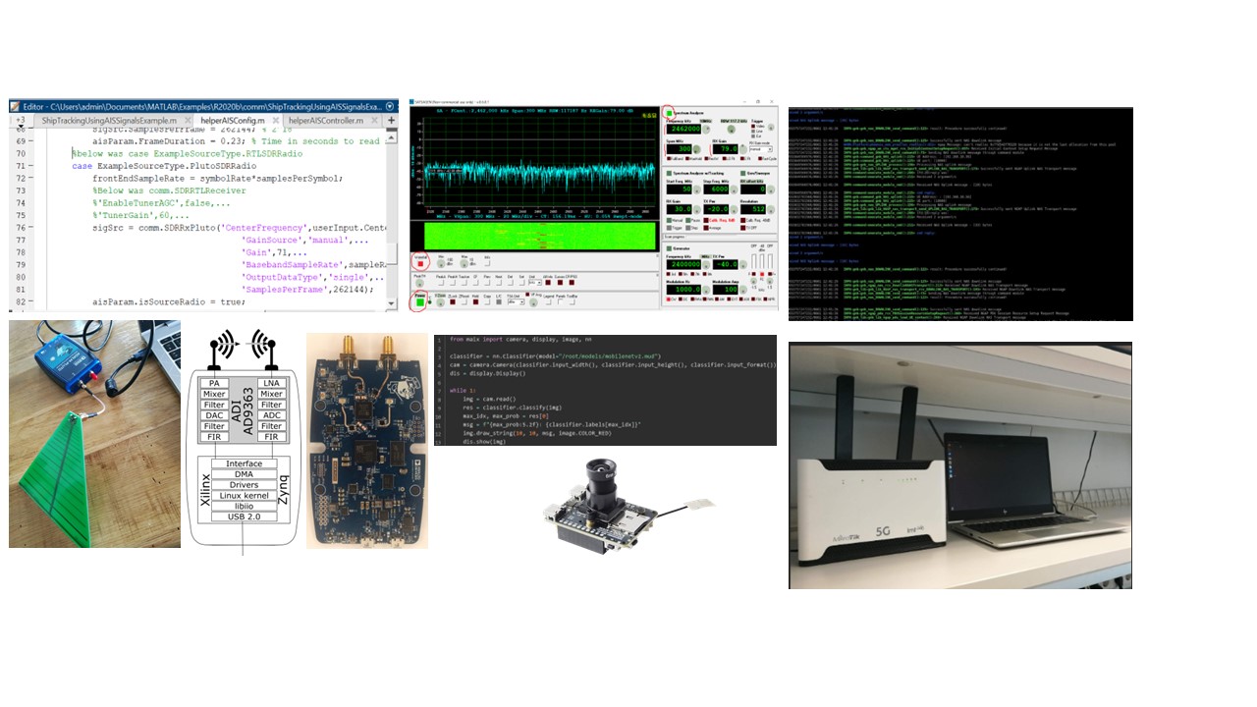The height and width of the screenshot is (707, 1257).
Task: Add a new editor tab with plus
Action: (x=391, y=120)
